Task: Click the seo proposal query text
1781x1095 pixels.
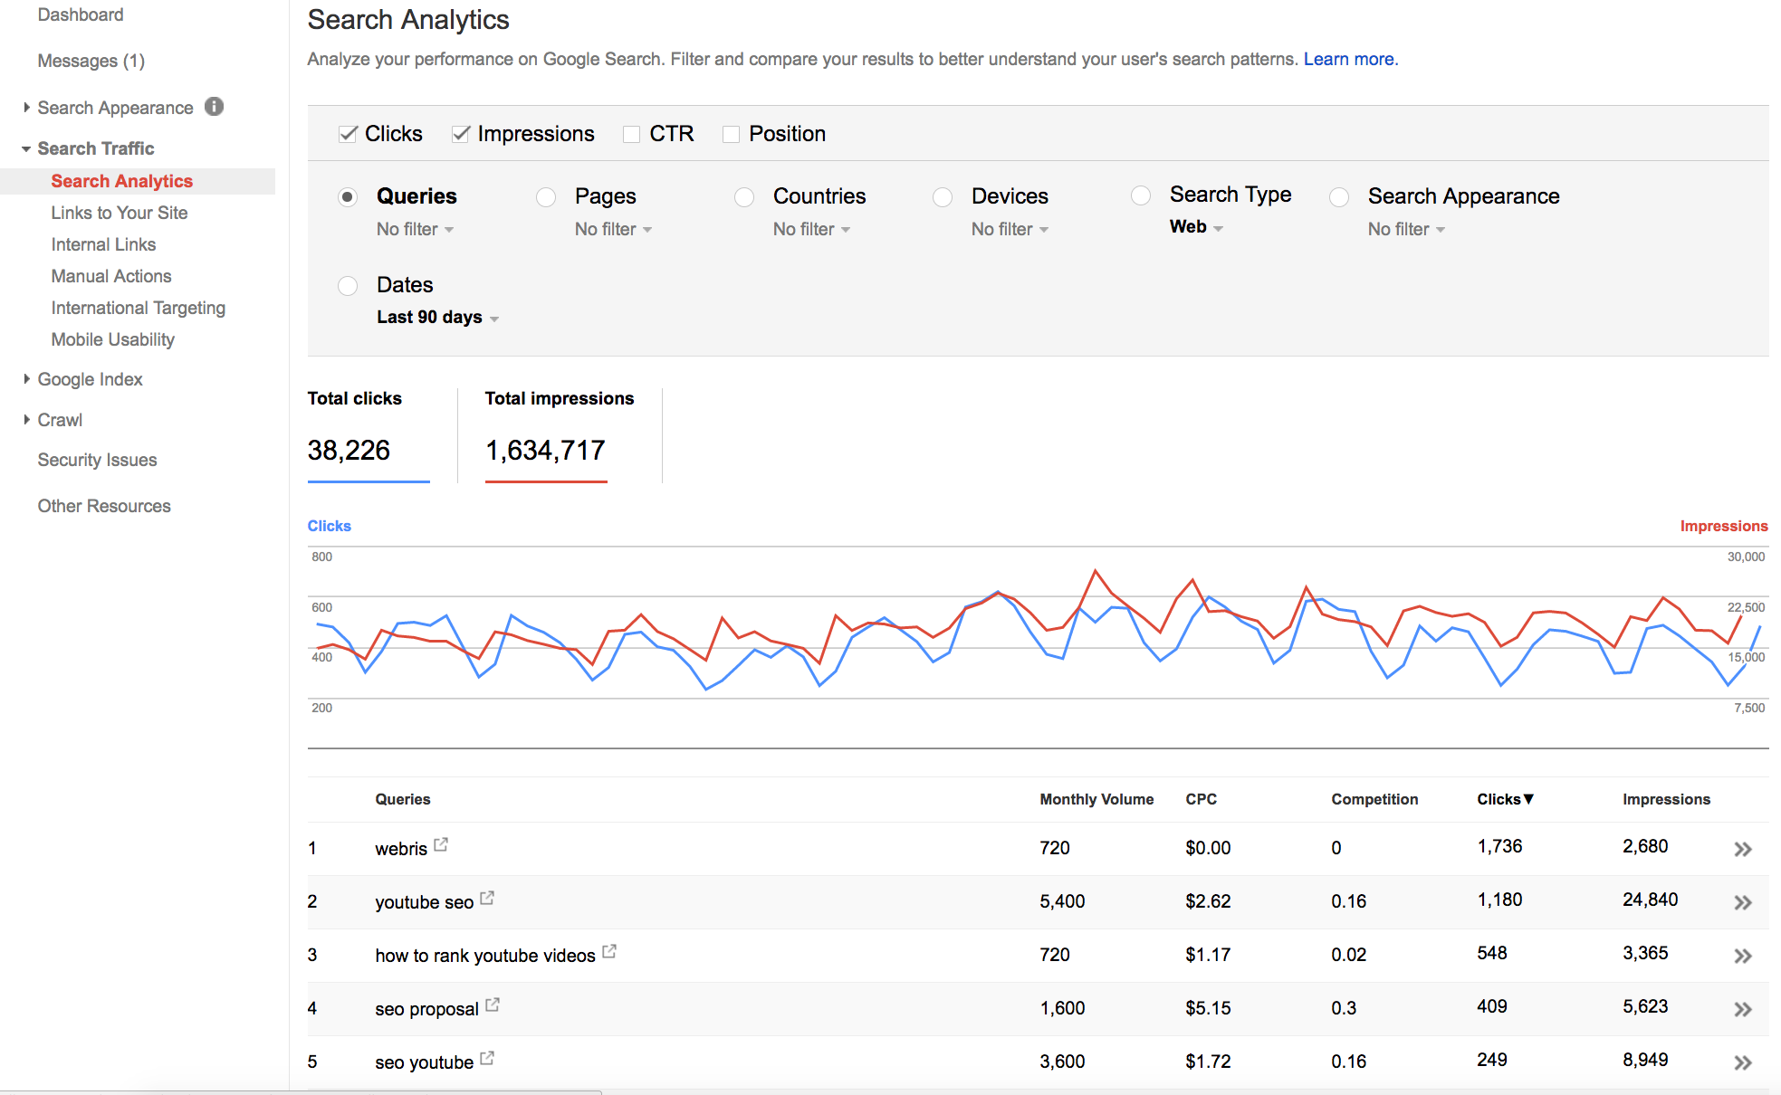Action: pyautogui.click(x=426, y=1009)
